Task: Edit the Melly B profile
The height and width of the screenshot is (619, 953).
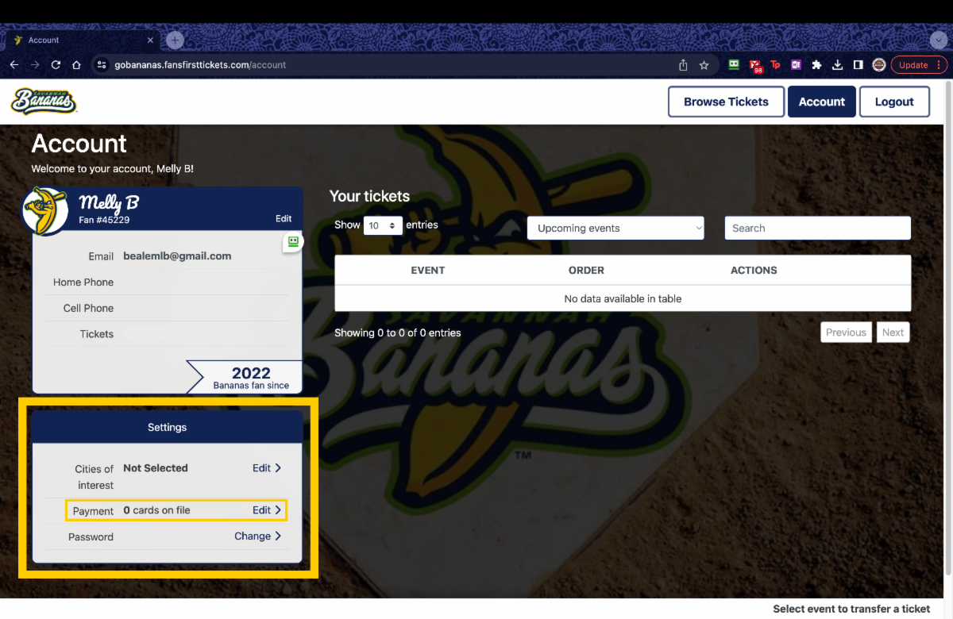Action: [284, 218]
